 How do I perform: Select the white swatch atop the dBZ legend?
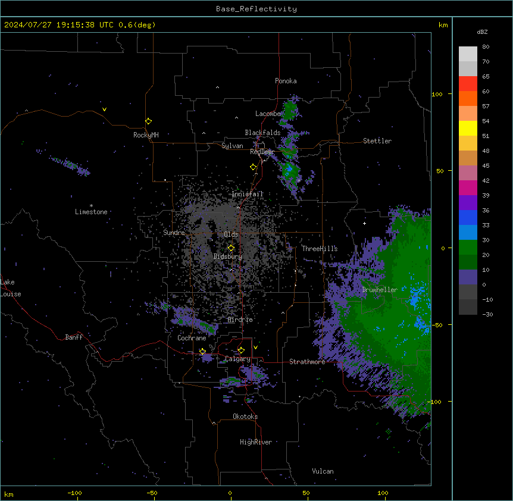[468, 54]
